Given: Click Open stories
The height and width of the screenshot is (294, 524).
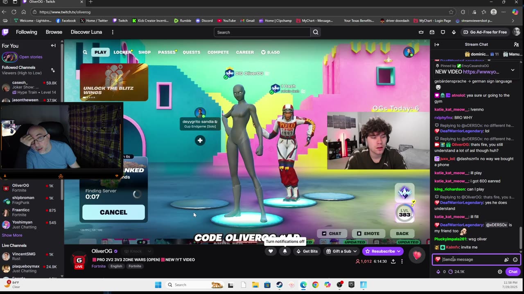Looking at the screenshot, I should [31, 57].
